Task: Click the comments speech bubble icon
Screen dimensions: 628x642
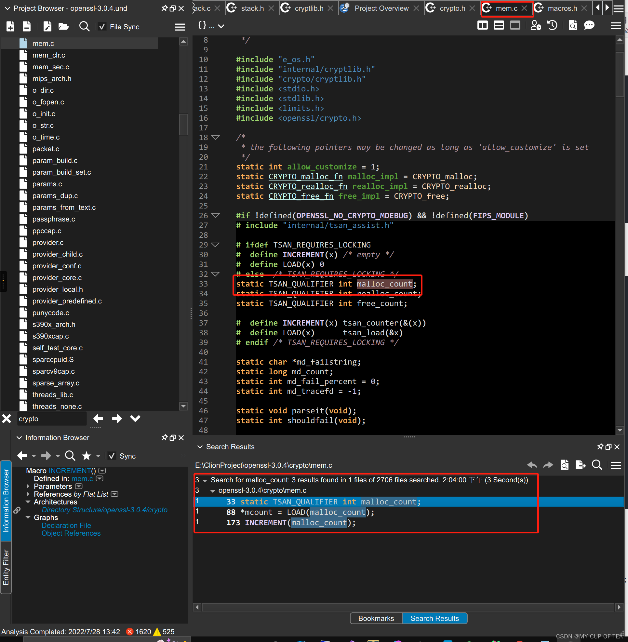Action: pyautogui.click(x=589, y=25)
